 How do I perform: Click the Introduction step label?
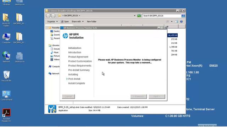click(74, 53)
